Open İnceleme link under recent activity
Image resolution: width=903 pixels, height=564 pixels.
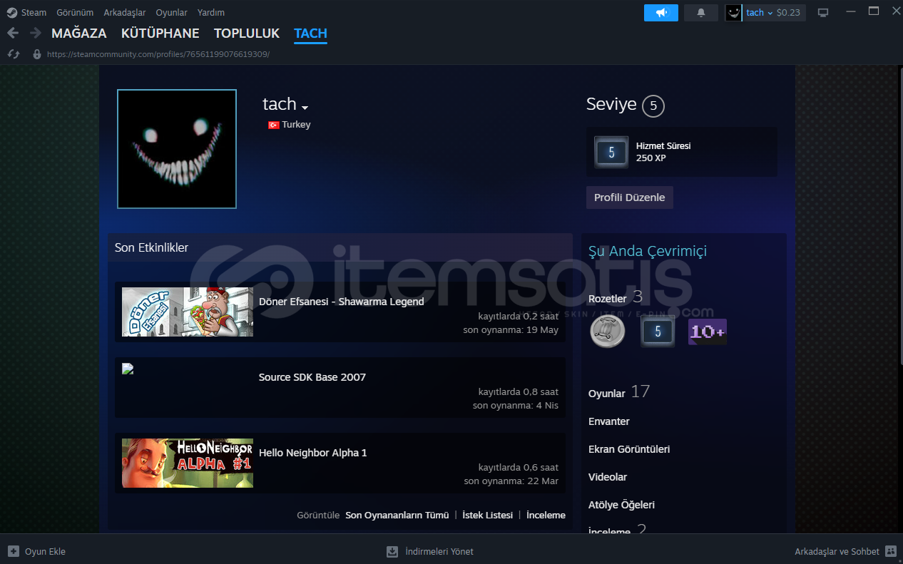pyautogui.click(x=546, y=515)
